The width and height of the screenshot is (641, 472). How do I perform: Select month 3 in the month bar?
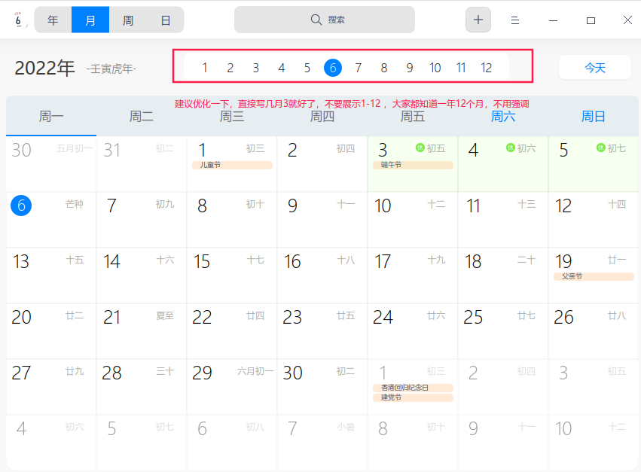click(x=256, y=68)
